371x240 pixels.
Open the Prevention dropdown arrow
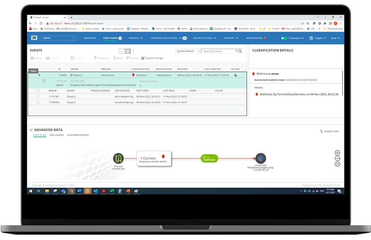303,38
